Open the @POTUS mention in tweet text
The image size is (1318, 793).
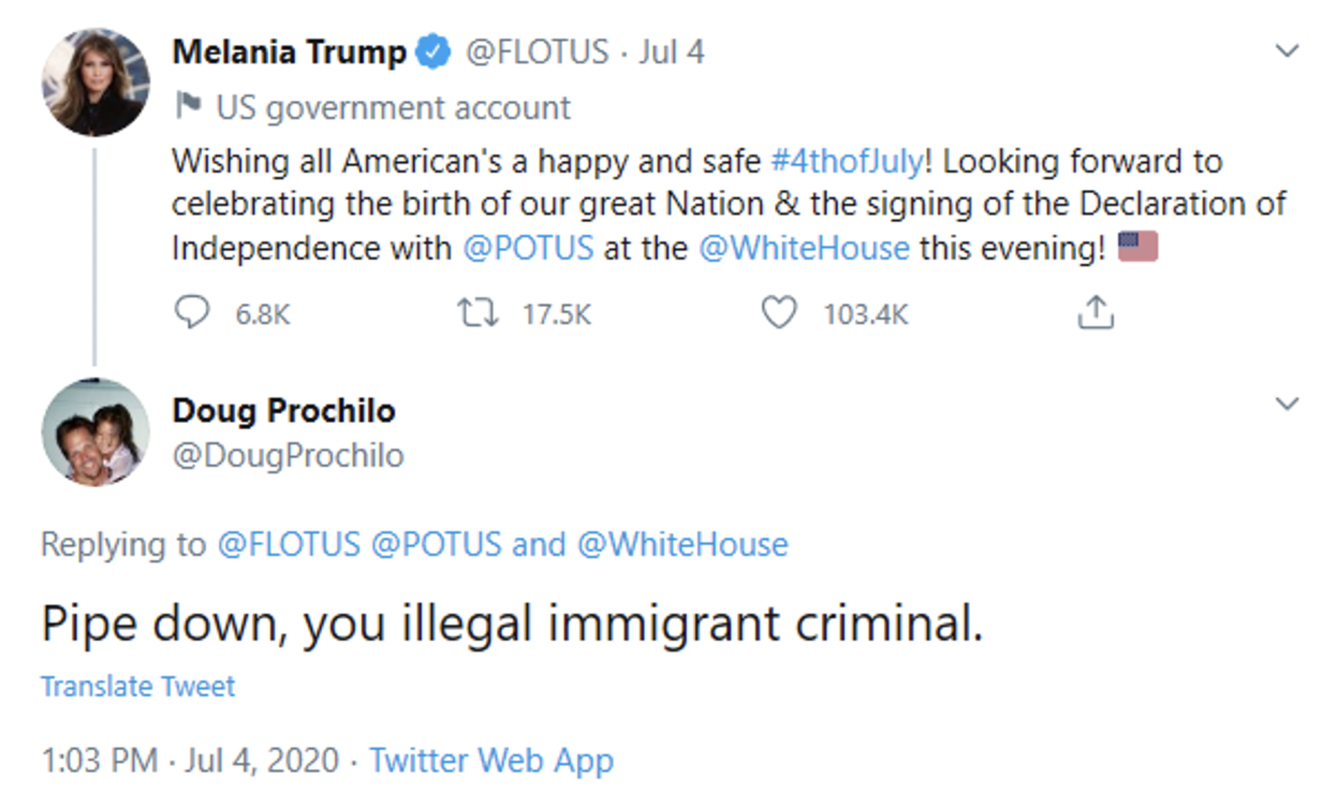[x=528, y=248]
